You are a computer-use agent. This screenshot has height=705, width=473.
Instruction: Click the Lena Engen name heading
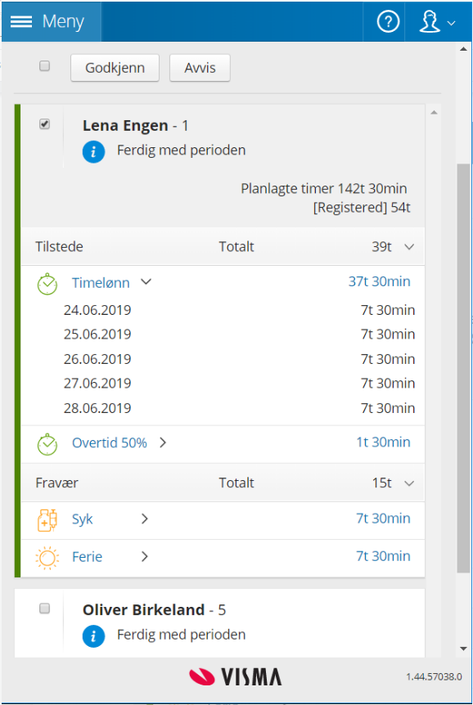point(125,126)
